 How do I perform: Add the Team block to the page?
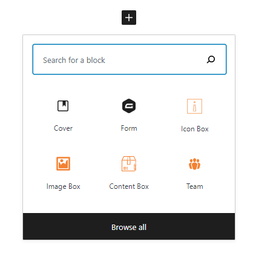click(194, 173)
